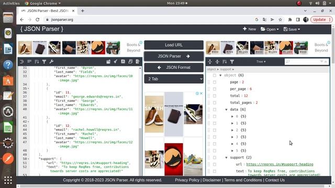Check the box for the per_page row

click(215, 89)
